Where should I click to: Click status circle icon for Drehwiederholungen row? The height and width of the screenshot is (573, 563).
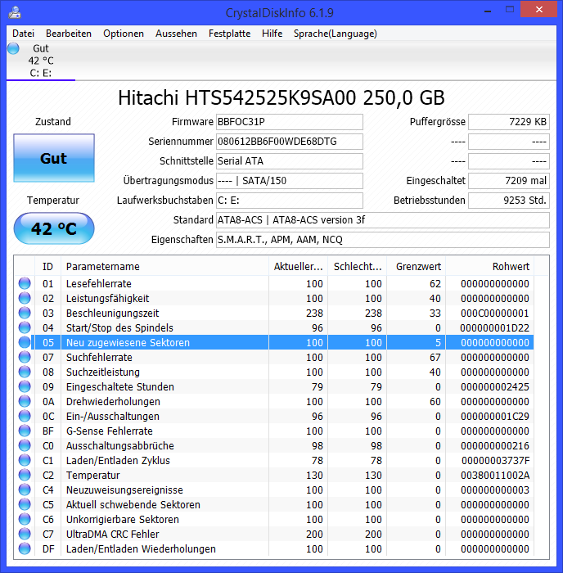(x=25, y=401)
